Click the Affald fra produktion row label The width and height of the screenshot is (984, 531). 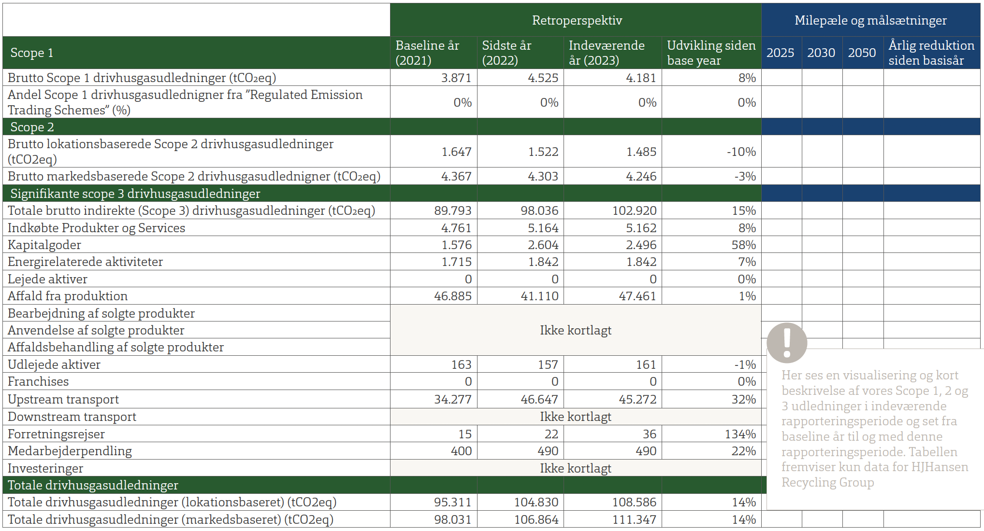[68, 296]
